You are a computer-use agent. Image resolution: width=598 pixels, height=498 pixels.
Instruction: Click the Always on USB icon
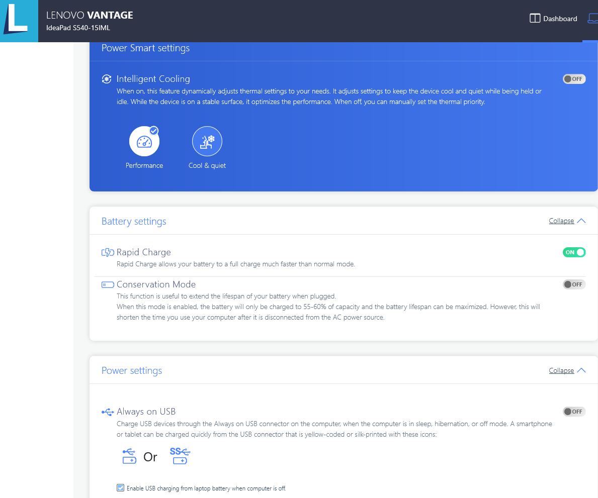(x=108, y=412)
